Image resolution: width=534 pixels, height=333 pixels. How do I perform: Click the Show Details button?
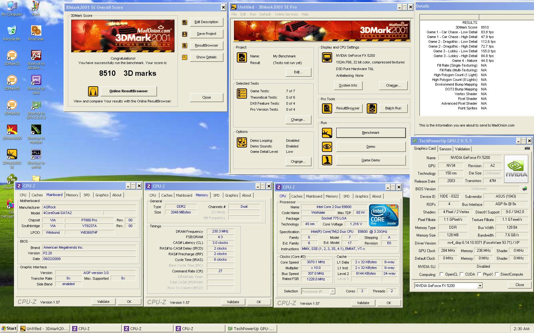[206, 57]
